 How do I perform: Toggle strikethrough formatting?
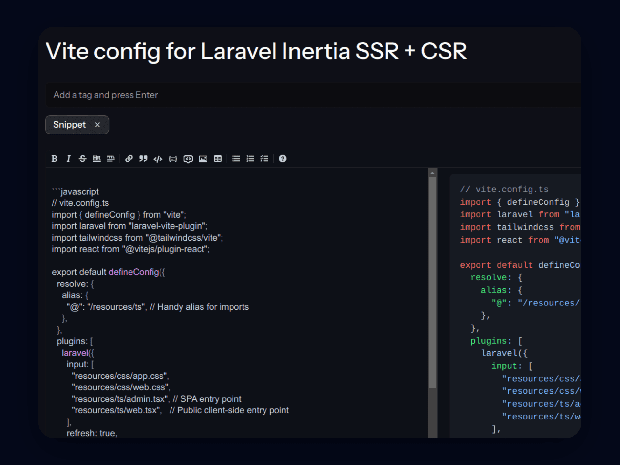[x=83, y=159]
